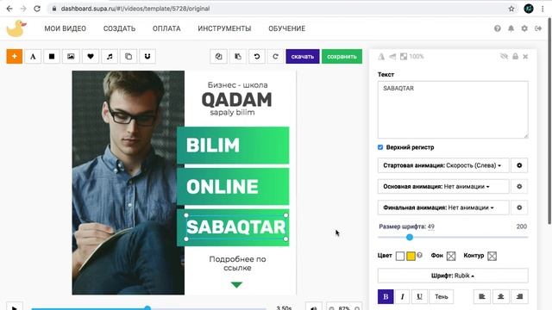The height and width of the screenshot is (310, 552).
Task: Toggle the lock icon in properties panel
Action: tap(516, 56)
